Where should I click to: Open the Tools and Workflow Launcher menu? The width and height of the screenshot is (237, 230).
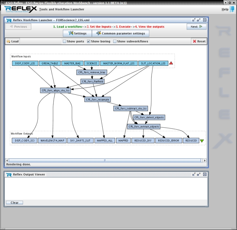[62, 9]
